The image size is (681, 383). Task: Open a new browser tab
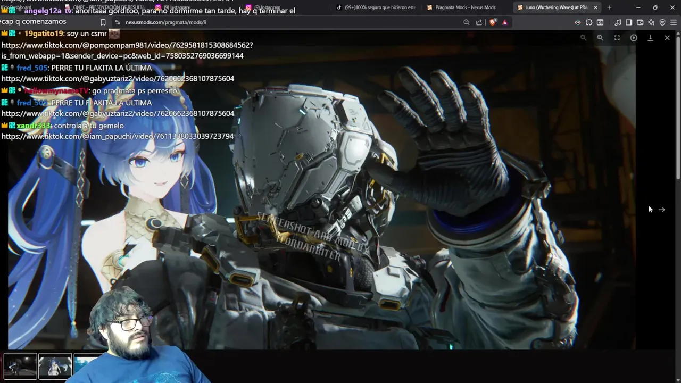[x=609, y=7]
